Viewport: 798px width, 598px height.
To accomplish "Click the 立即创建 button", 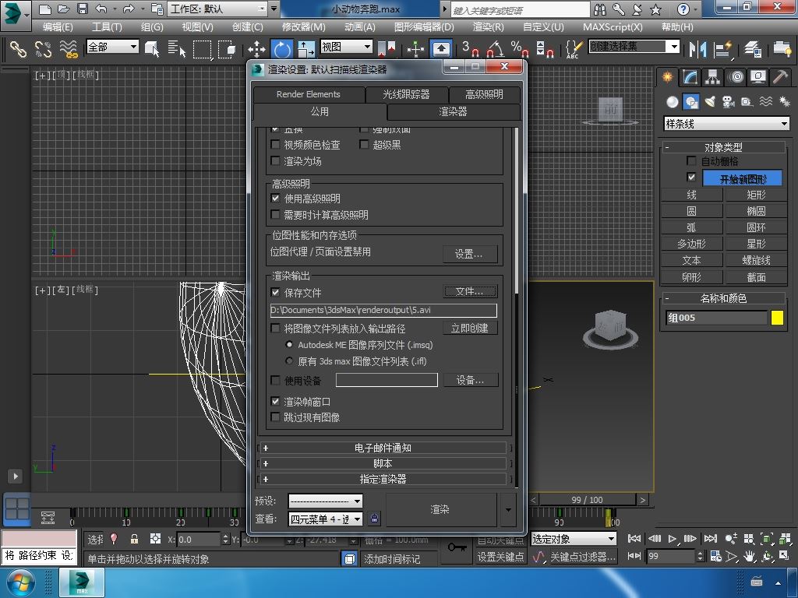I will [x=469, y=328].
